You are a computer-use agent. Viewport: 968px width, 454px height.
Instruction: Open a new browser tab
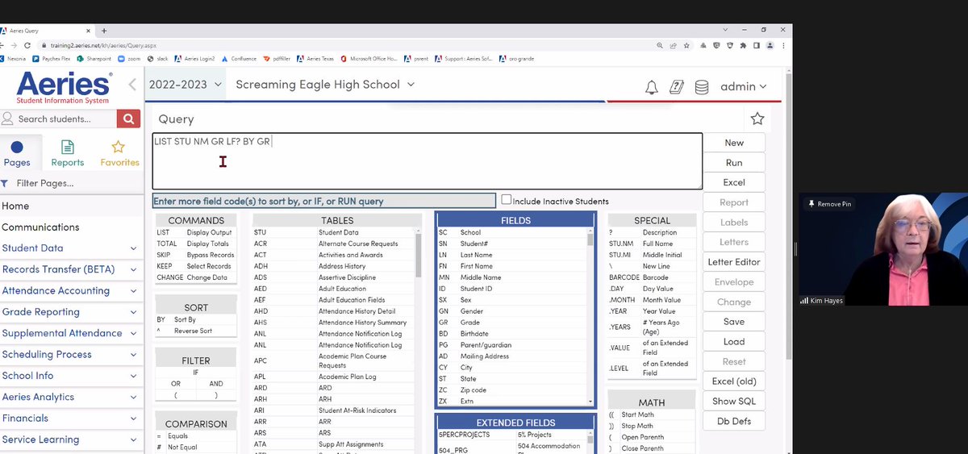click(x=104, y=31)
